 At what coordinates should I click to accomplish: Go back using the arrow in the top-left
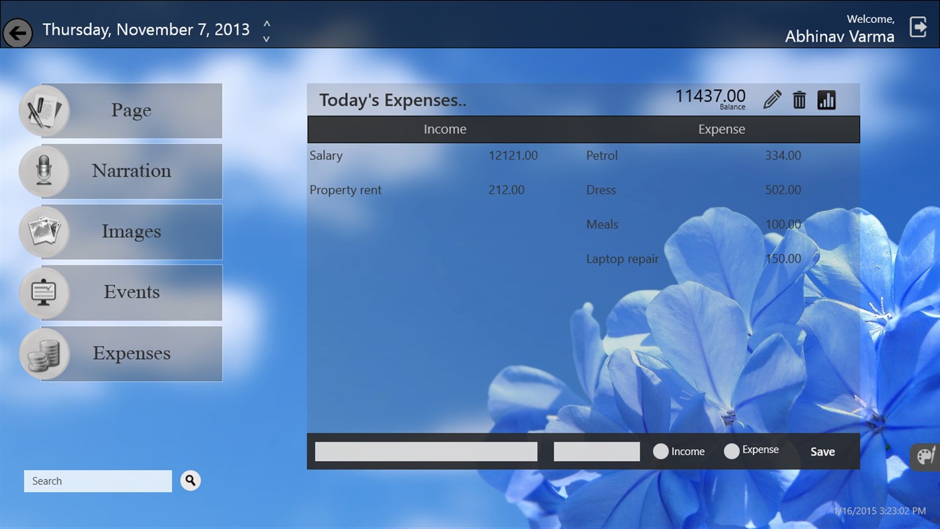click(17, 32)
